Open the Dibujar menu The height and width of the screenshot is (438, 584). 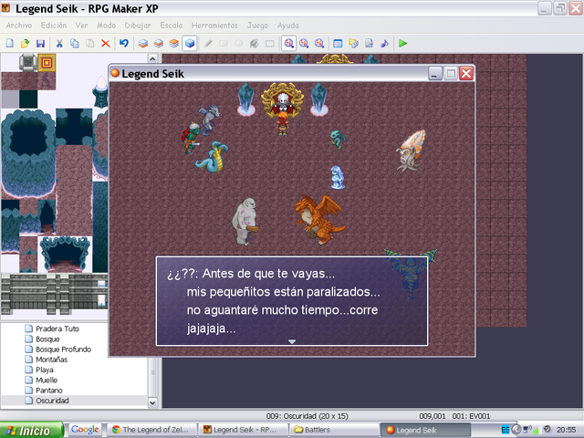[138, 26]
